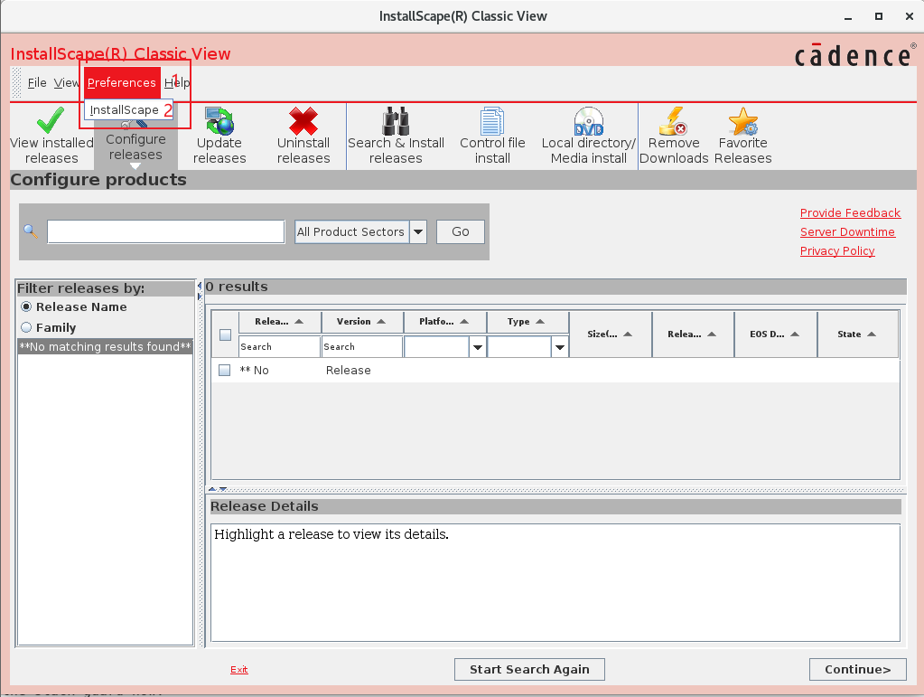This screenshot has height=697, width=924.
Task: Select the Family filter radio button
Action: pos(26,328)
